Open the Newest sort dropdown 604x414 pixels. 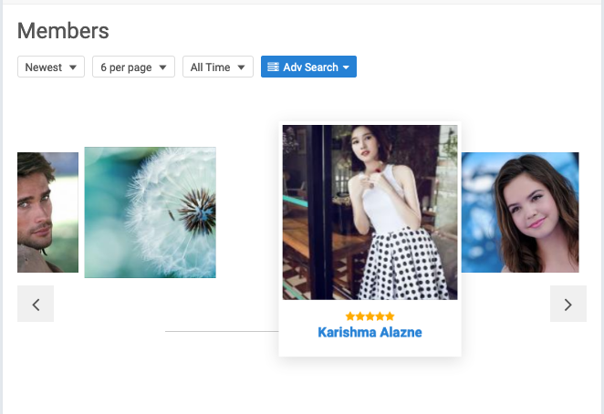(51, 67)
